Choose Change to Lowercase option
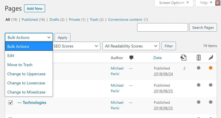Image resolution: width=221 pixels, height=118 pixels. tap(29, 83)
